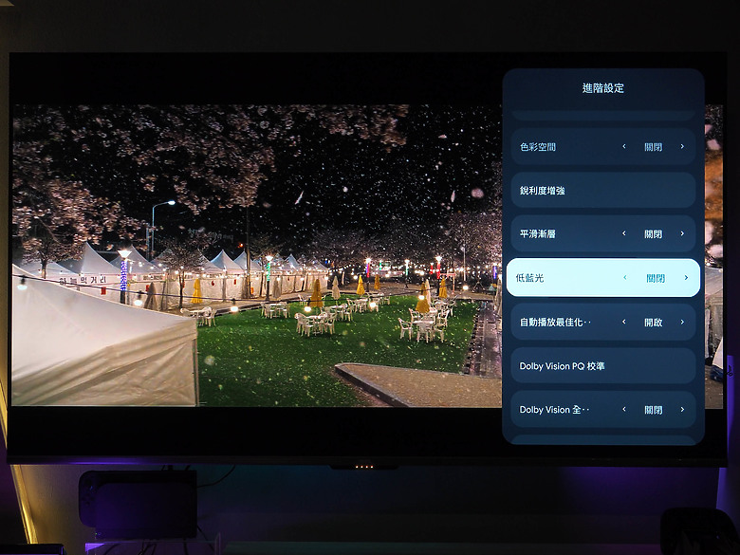740x555 pixels.
Task: Click left arrow on 平滑漸層 row
Action: pyautogui.click(x=624, y=233)
